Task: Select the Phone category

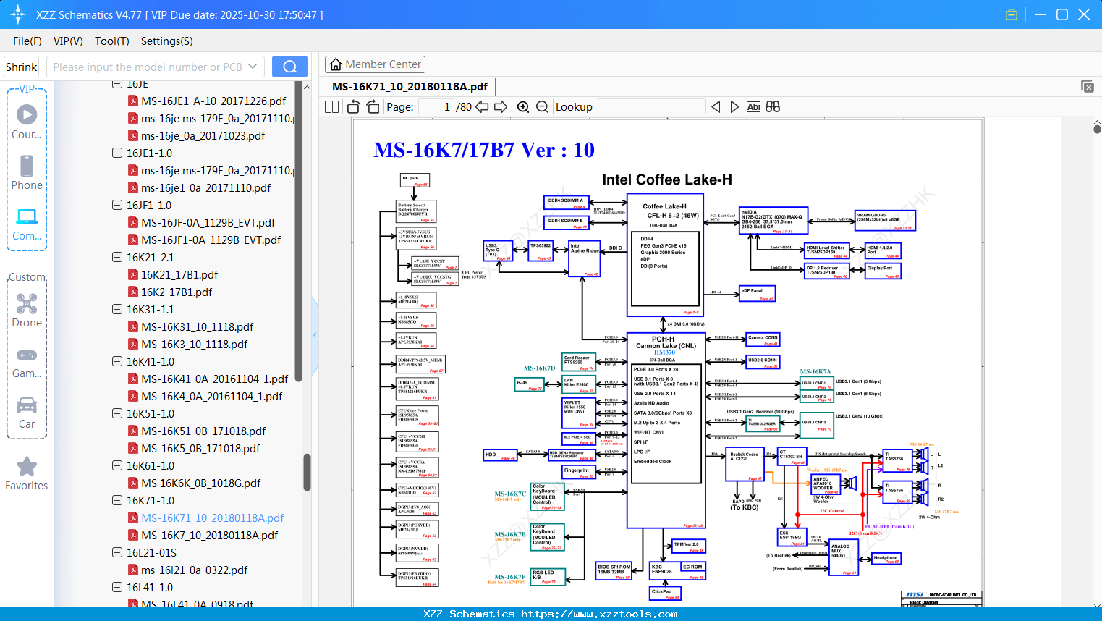Action: pos(27,172)
